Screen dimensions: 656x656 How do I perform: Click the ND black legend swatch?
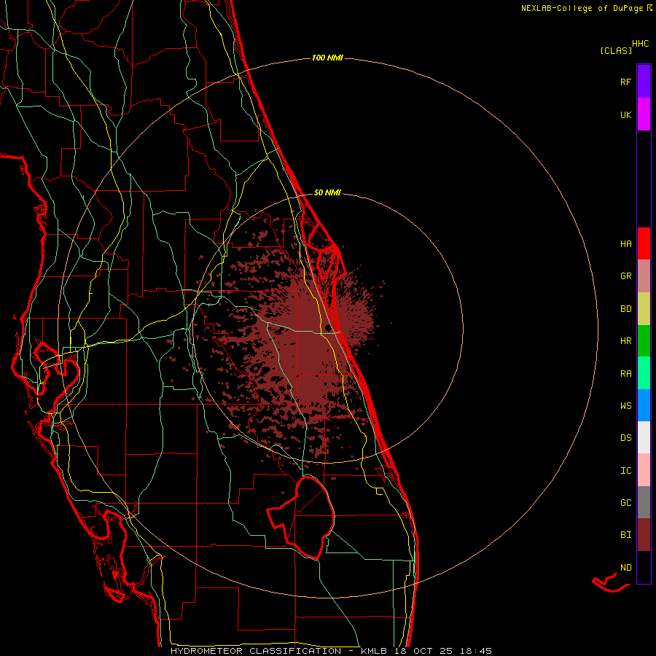pos(644,567)
